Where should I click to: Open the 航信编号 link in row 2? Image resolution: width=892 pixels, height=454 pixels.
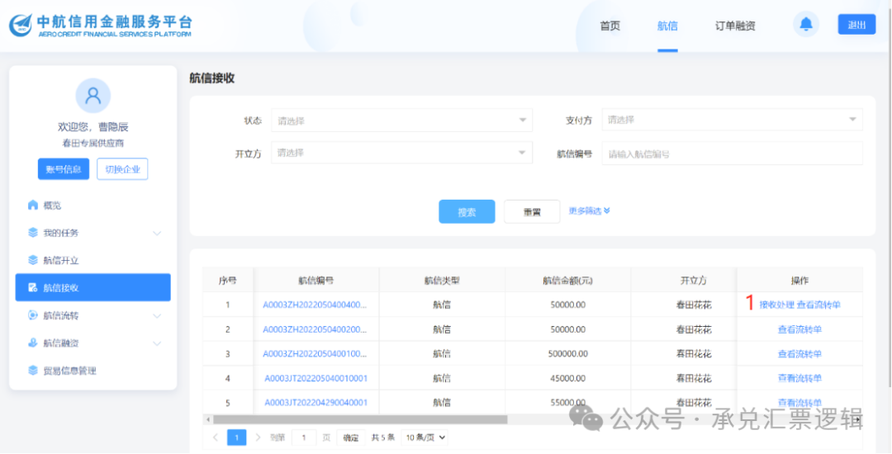316,329
